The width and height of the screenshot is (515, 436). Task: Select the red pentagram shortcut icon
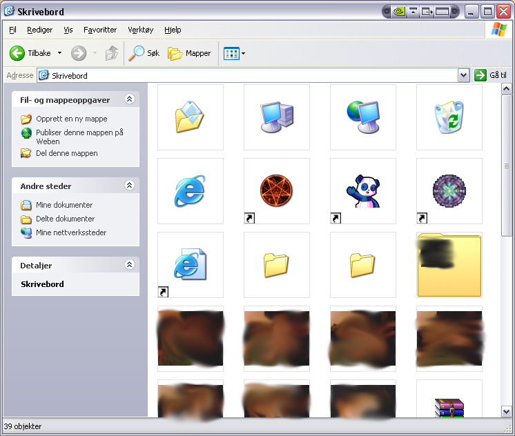coord(276,190)
